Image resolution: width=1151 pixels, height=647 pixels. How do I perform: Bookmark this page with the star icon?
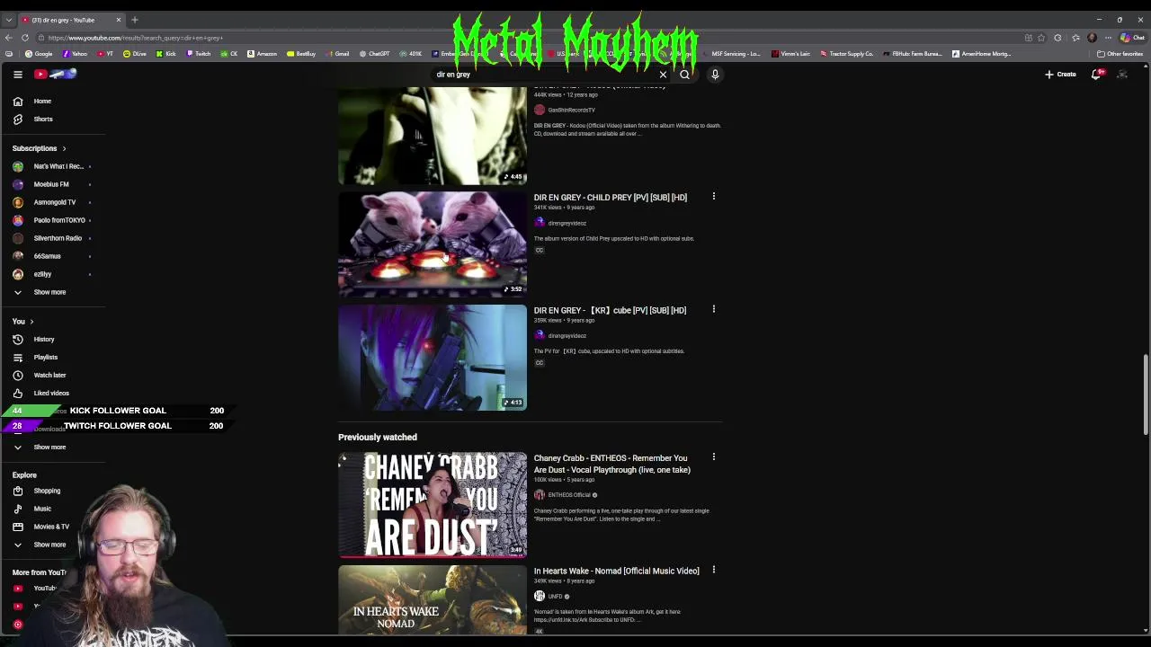coord(1041,38)
